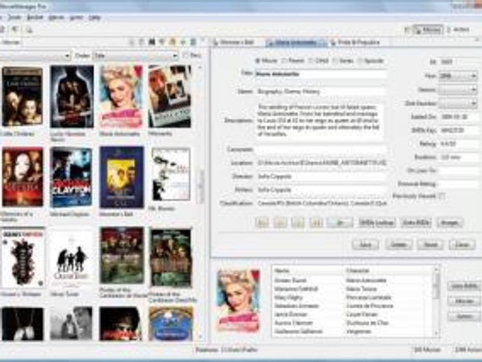The image size is (482, 362).
Task: Click the cast list vertical scrollbar
Action: (x=436, y=301)
